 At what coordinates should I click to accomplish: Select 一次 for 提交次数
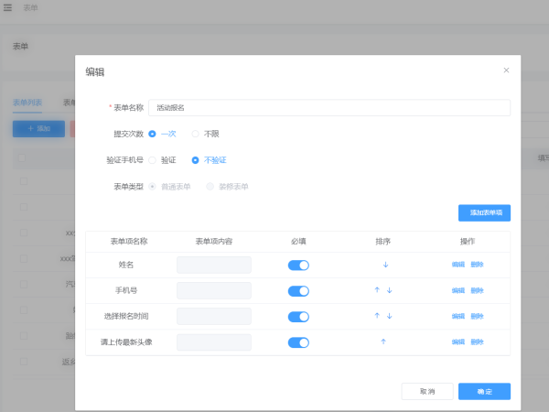click(162, 134)
